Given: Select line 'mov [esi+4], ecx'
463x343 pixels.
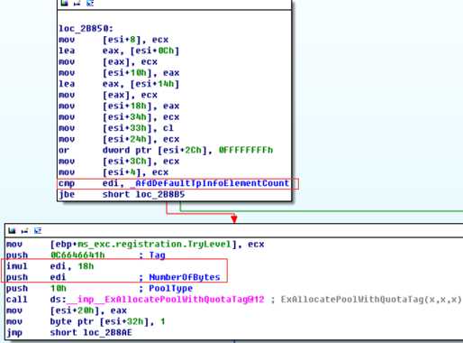Looking at the screenshot, I should coord(113,172).
